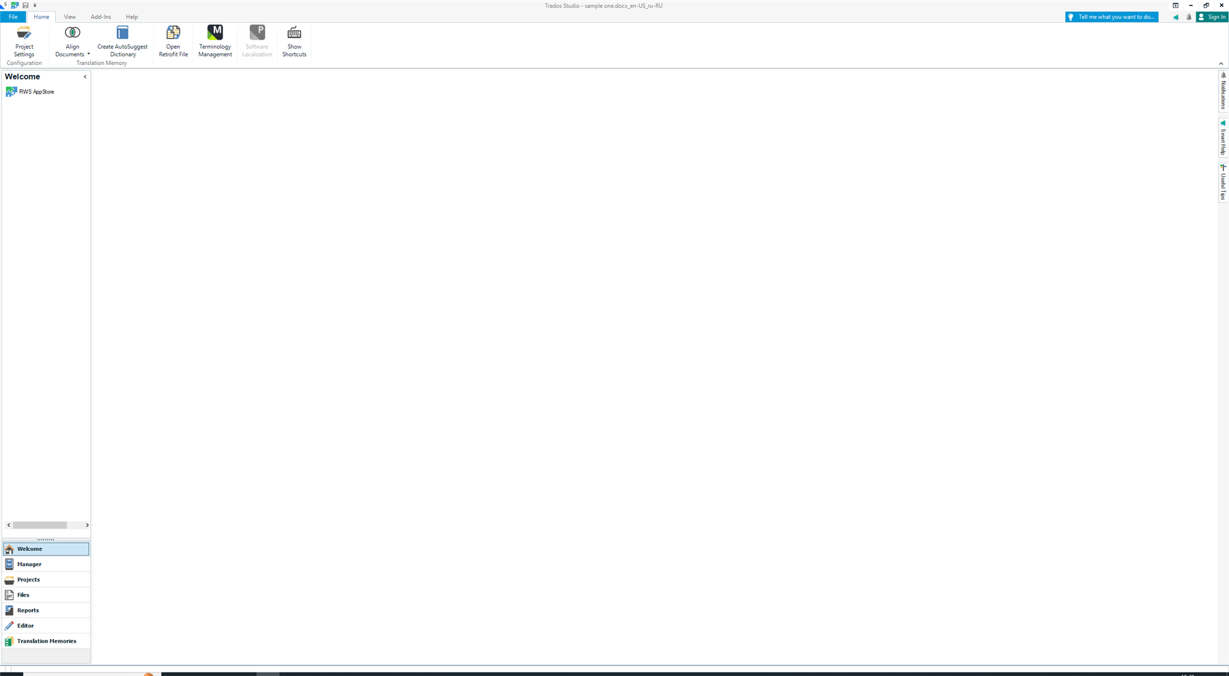Open Create AutoSuggest Dictionary

click(x=122, y=41)
